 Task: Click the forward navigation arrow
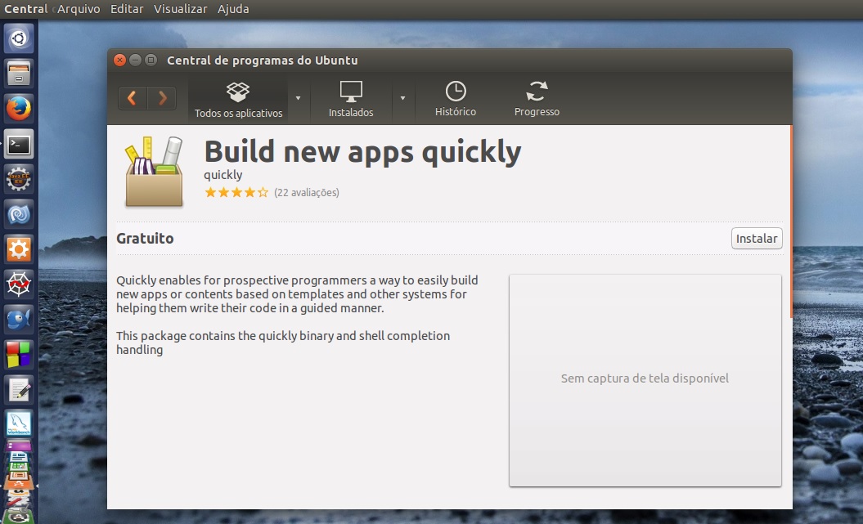click(162, 98)
